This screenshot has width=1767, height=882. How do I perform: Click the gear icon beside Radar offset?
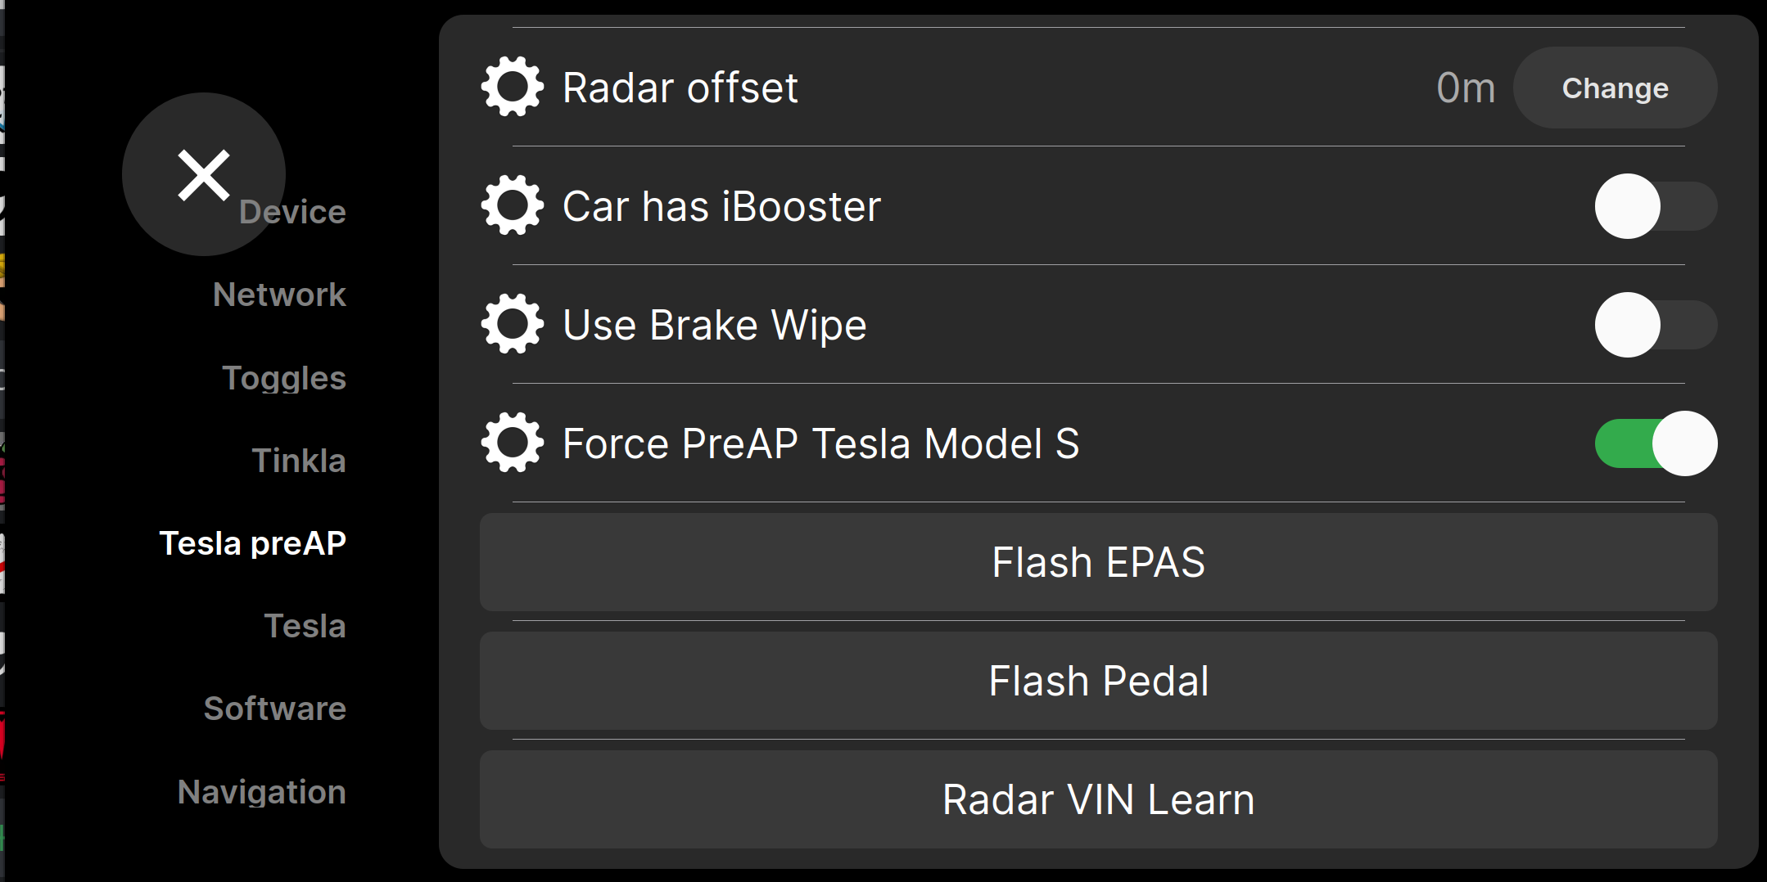pyautogui.click(x=513, y=87)
